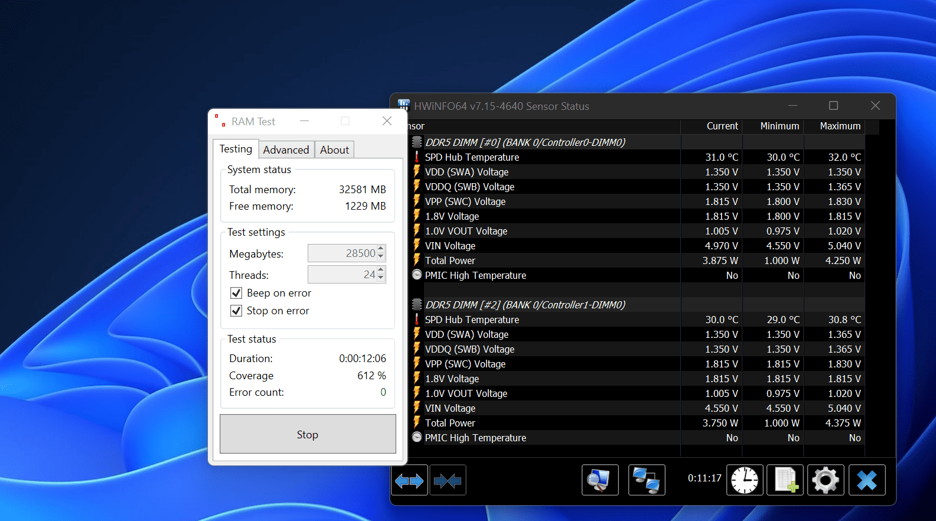Click the round icon beside DIMM #2 PMIC High Temperature

click(x=417, y=437)
